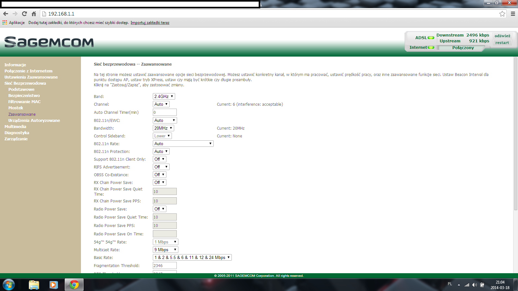The height and width of the screenshot is (291, 518).
Task: Expand the 802.11n/EWC dropdown
Action: point(165,120)
